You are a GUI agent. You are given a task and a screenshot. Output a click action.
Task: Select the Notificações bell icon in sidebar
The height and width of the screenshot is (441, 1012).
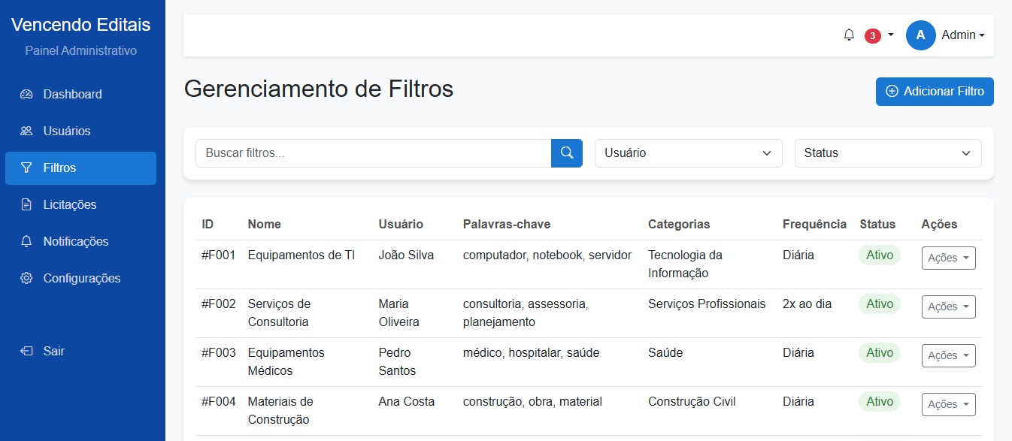point(25,241)
